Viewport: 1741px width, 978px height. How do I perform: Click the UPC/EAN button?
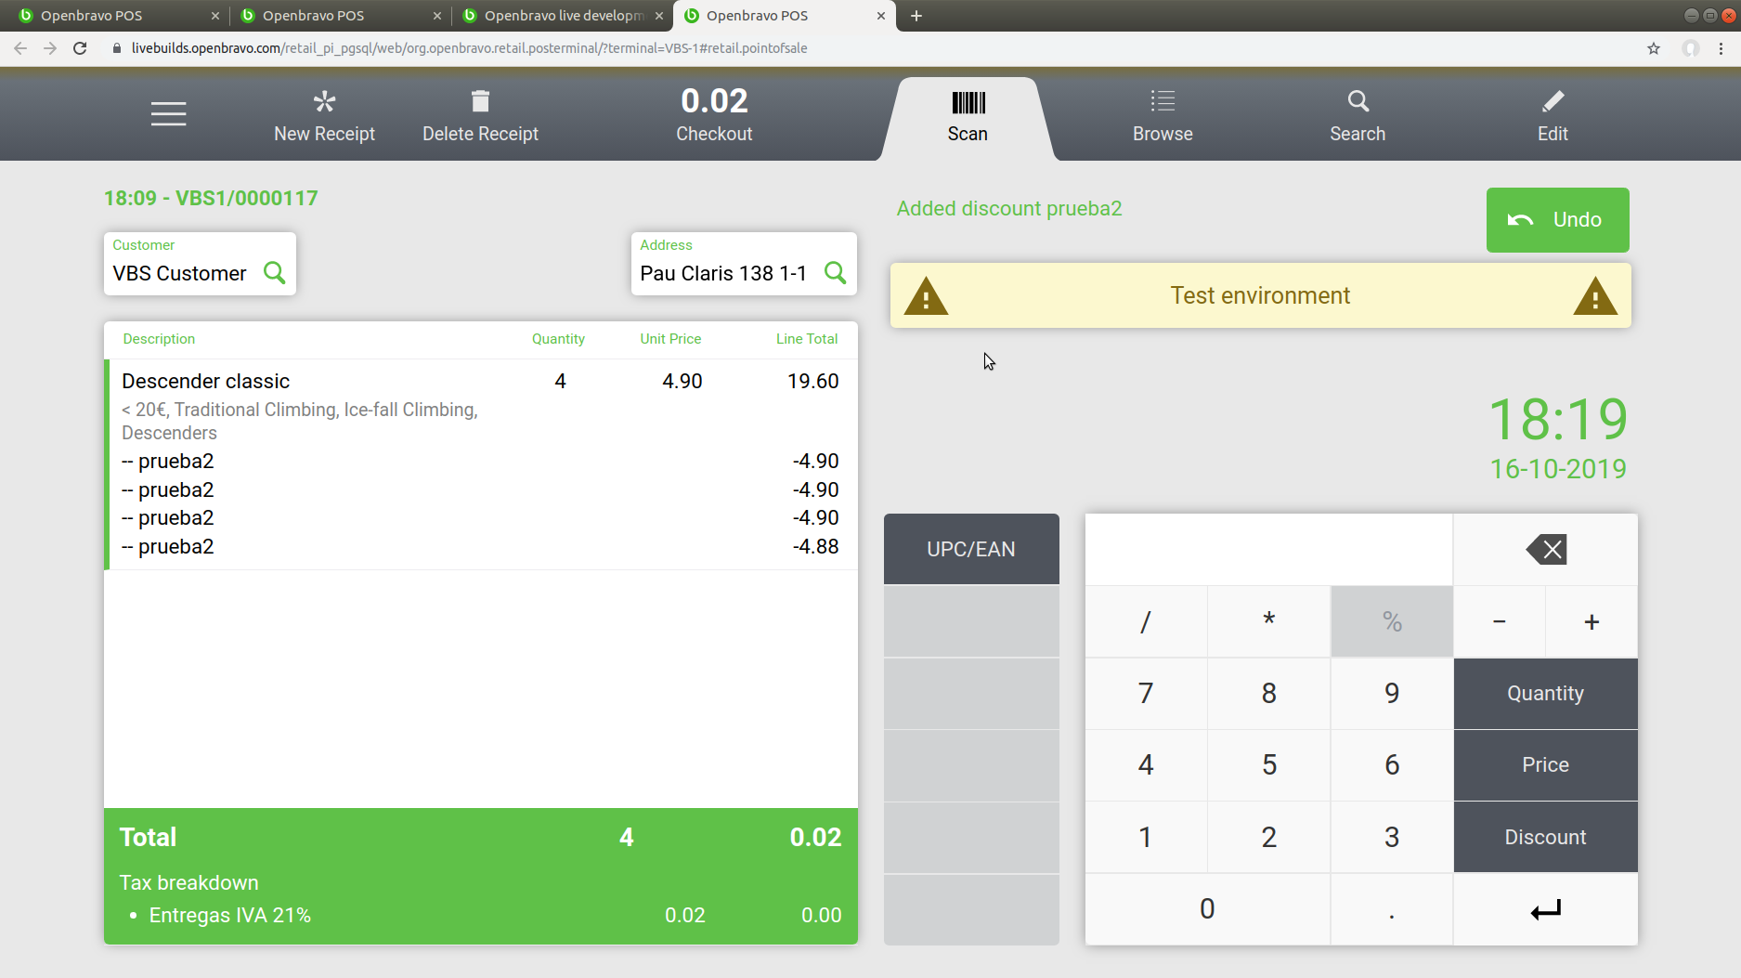[x=971, y=549]
